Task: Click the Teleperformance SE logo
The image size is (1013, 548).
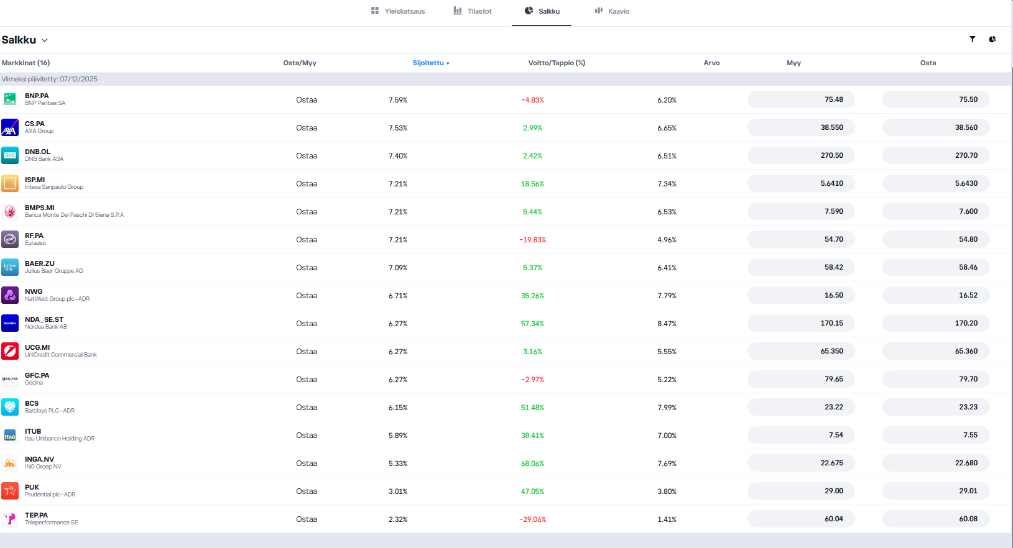Action: tap(10, 519)
